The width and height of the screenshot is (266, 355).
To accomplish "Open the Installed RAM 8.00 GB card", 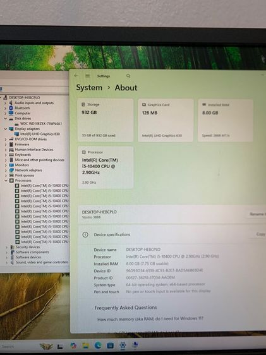I will click(226, 120).
